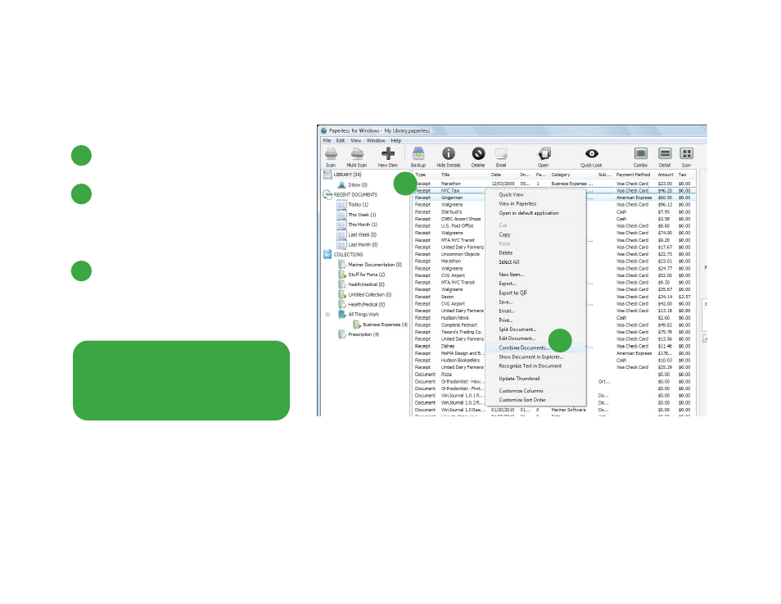Click the LIBRARY (34) header icon
This screenshot has height=604, width=781.
coord(327,175)
